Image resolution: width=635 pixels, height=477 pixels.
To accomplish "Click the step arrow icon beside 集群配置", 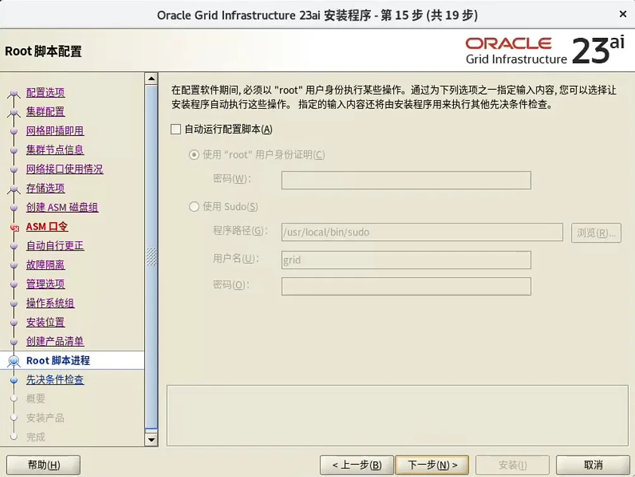I will (15, 111).
